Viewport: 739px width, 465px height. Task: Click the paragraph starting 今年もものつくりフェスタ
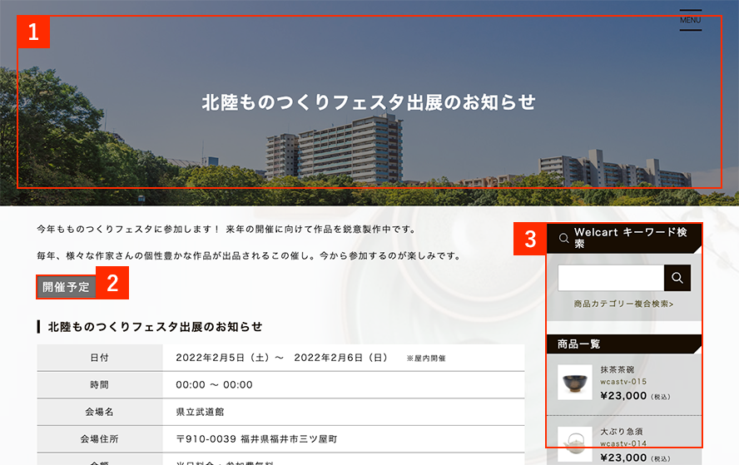point(226,230)
